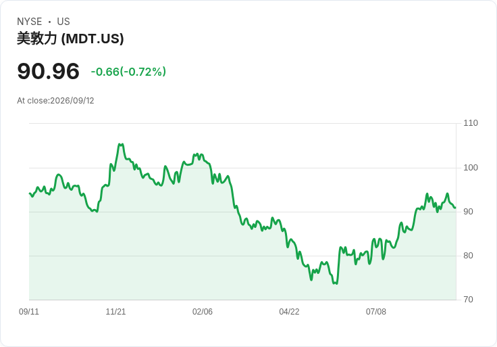The height and width of the screenshot is (347, 497).
Task: Click the 02/06 date axis label
Action: tap(203, 312)
